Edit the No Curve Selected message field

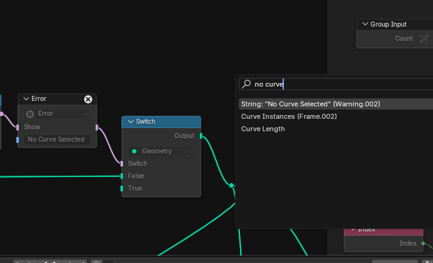click(x=57, y=139)
